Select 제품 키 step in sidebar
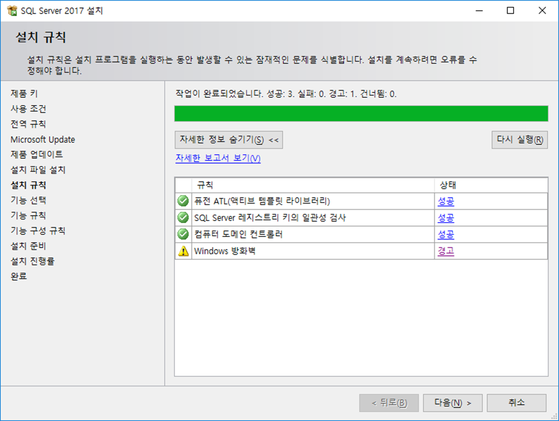Viewport: 559px width, 421px height. click(x=24, y=94)
